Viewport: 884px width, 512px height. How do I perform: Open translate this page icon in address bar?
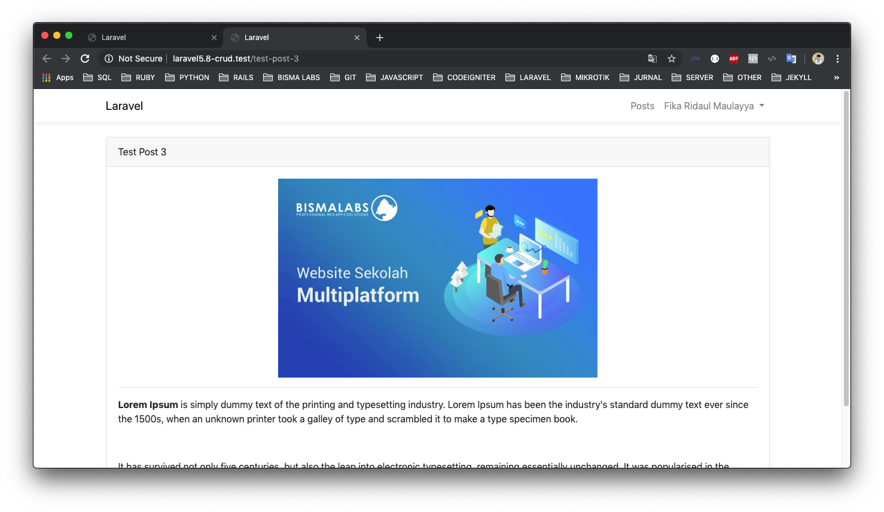point(653,59)
